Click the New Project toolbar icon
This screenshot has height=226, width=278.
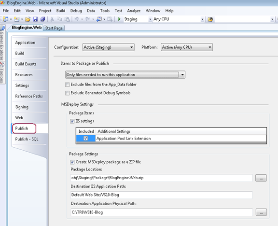(6, 19)
